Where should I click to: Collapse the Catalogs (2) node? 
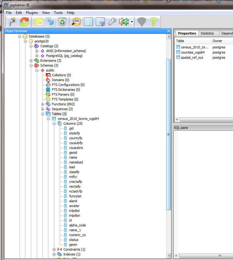(31, 46)
